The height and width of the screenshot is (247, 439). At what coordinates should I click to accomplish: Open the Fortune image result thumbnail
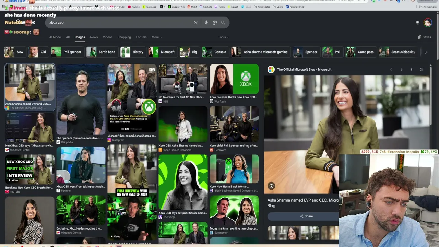[81, 165]
